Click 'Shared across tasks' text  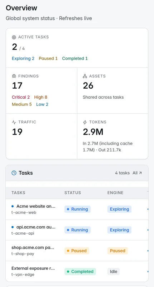(103, 97)
